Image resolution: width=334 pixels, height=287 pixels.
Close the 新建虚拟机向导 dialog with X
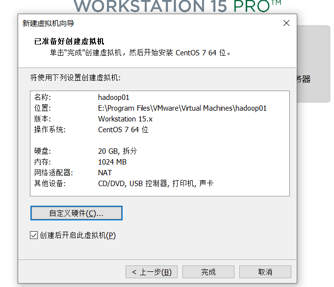coord(286,23)
